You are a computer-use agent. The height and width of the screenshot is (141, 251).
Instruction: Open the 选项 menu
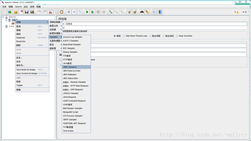click(32, 7)
